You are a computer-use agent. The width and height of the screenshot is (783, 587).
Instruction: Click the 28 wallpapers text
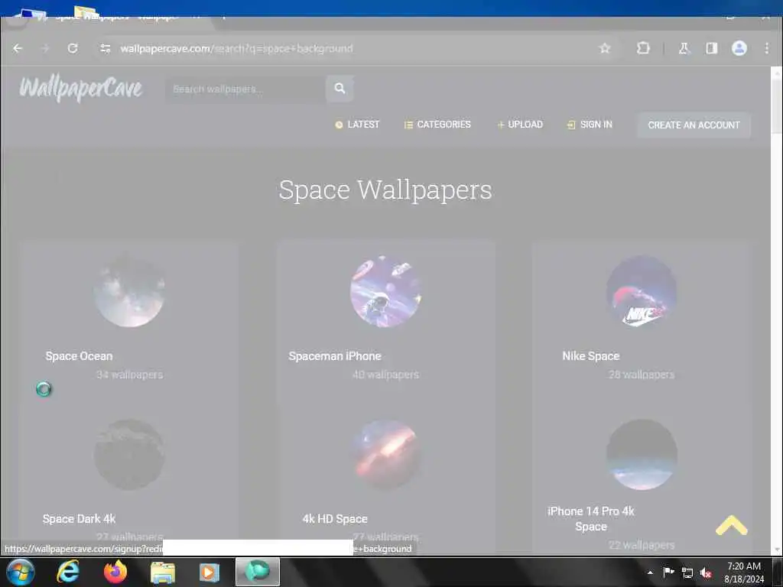pos(642,375)
